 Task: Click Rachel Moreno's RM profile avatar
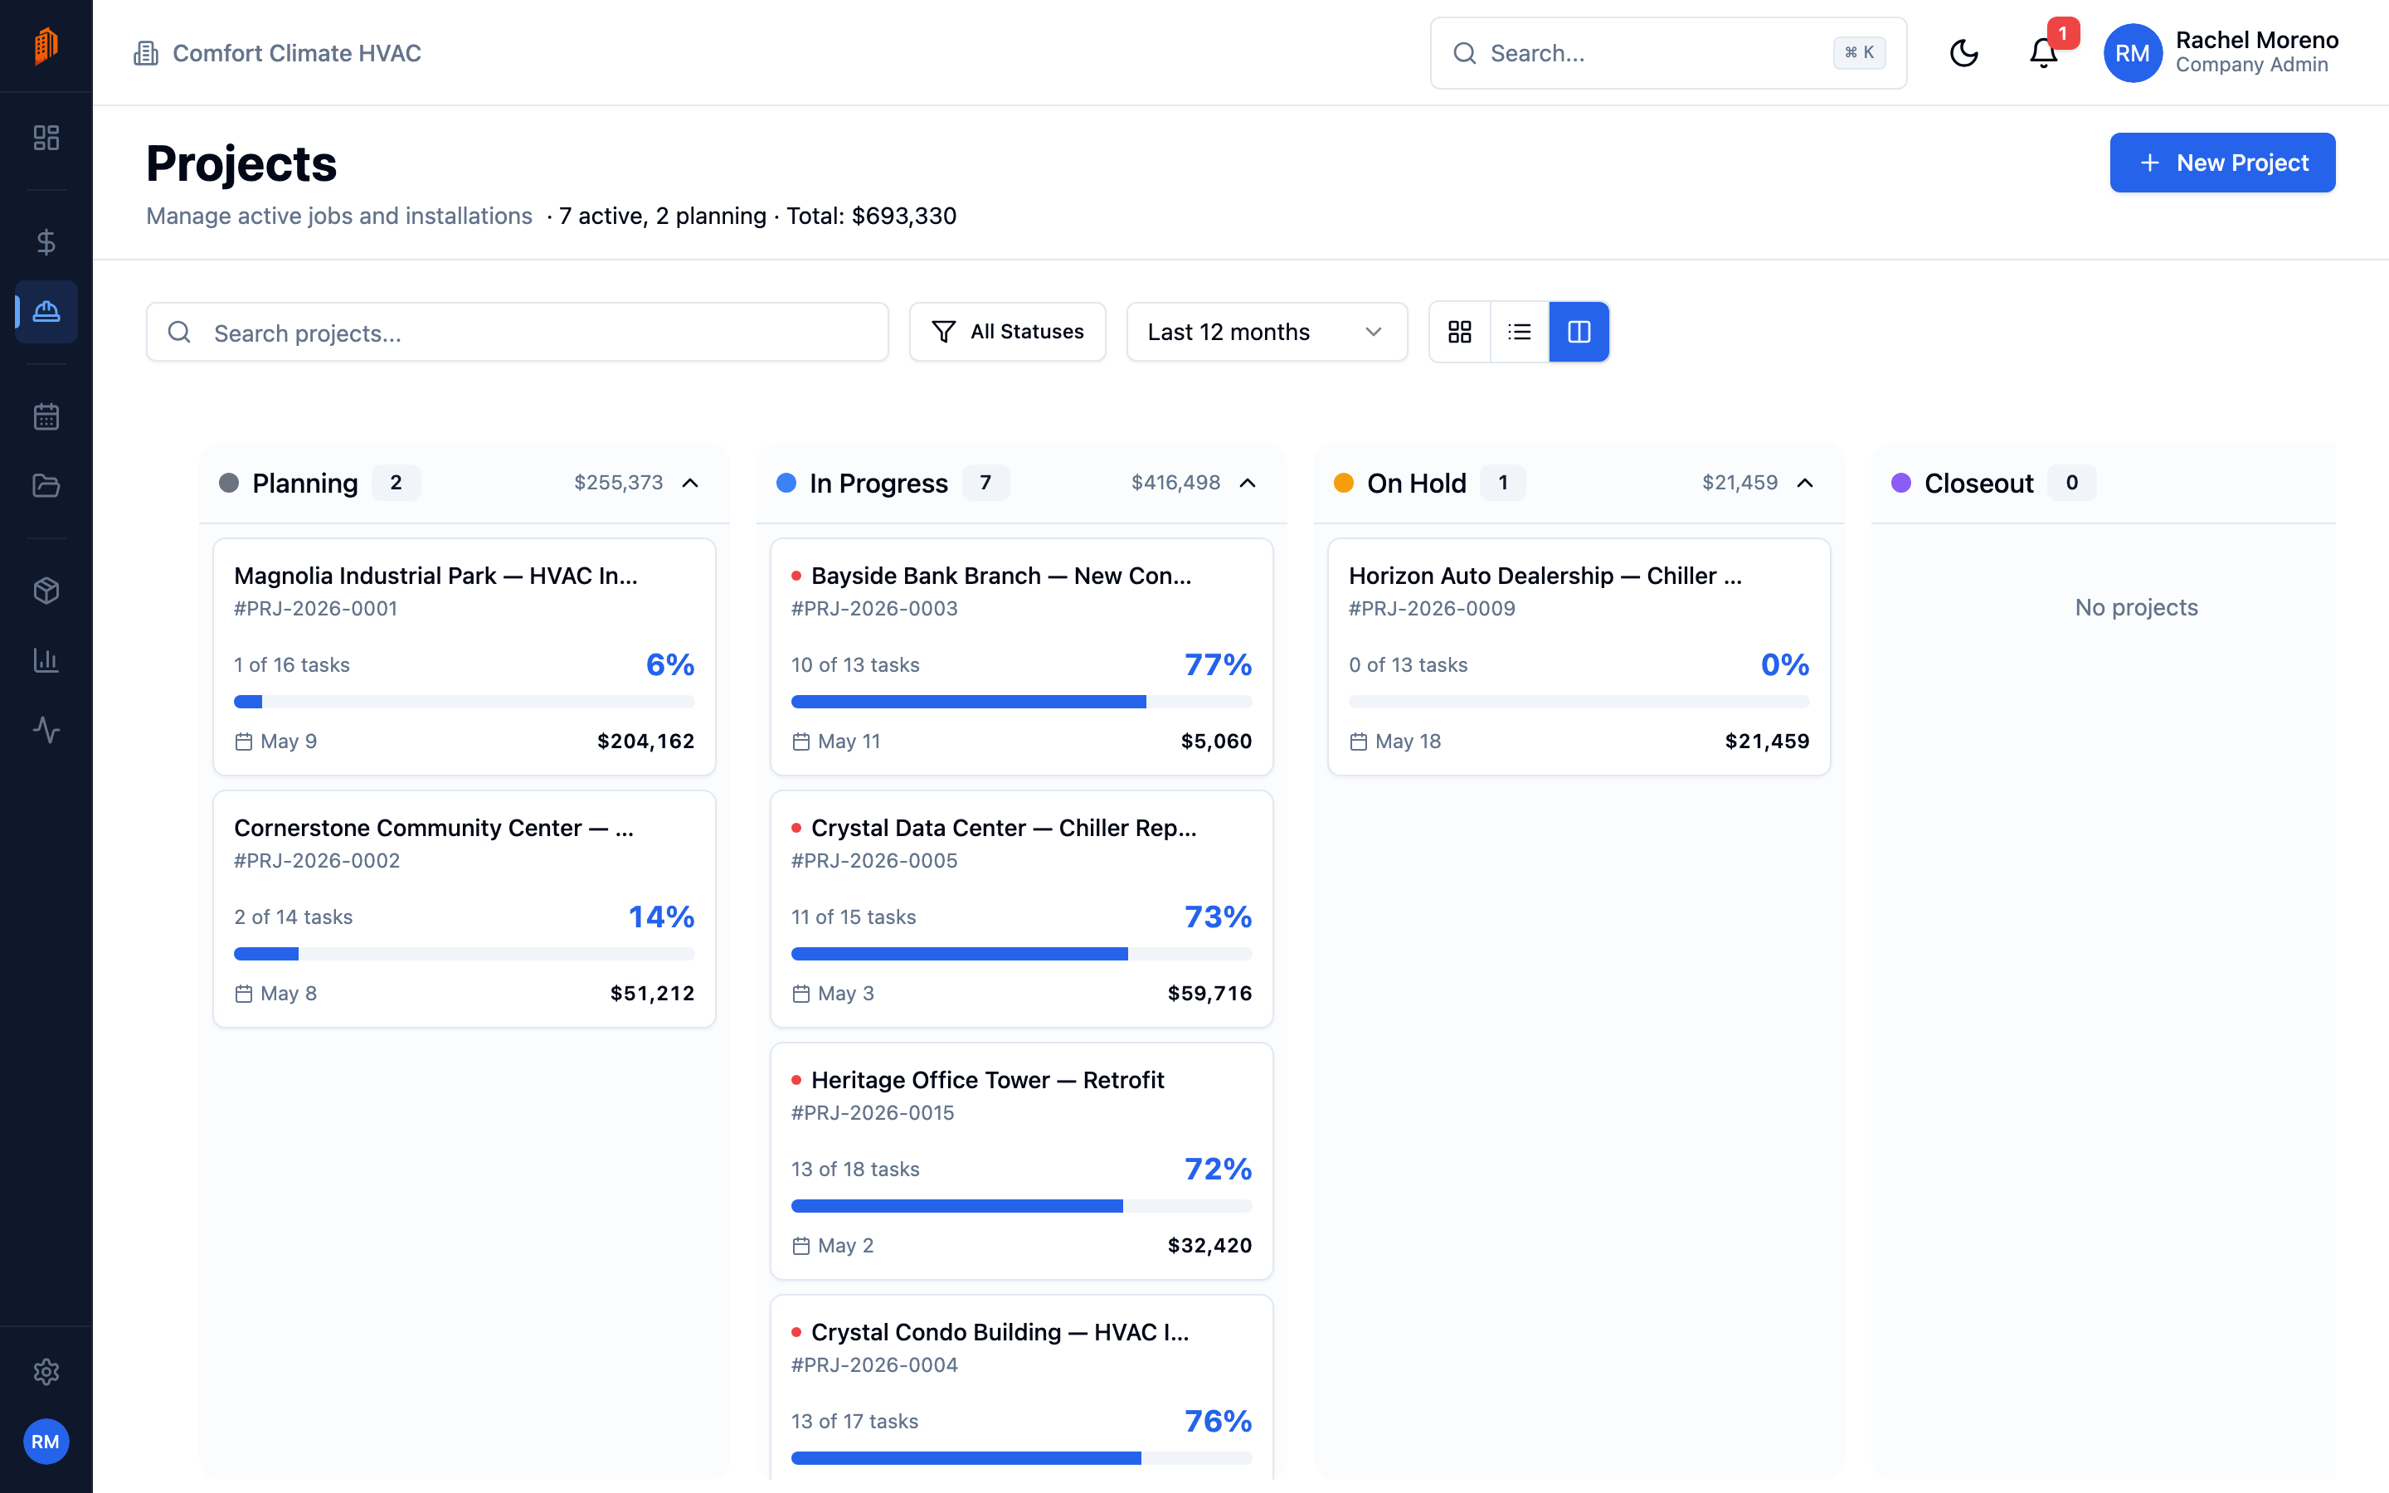tap(2133, 53)
